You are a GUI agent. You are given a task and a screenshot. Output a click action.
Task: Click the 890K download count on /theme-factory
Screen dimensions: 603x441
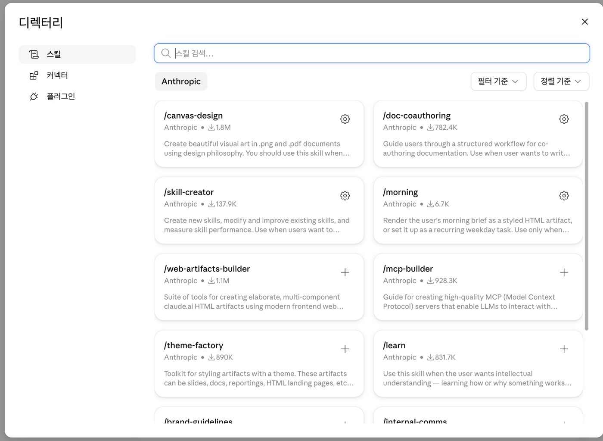click(x=221, y=358)
